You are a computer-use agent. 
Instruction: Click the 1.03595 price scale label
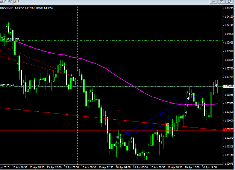coord(229,95)
